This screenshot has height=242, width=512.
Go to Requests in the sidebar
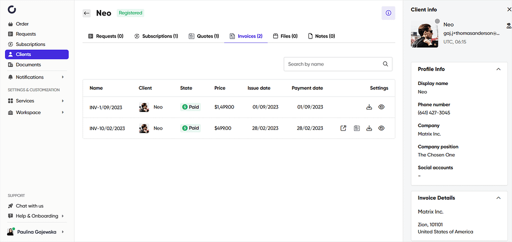[x=26, y=34]
